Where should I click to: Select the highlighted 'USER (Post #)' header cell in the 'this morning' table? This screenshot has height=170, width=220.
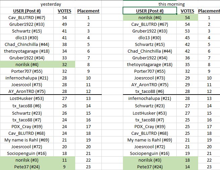[150, 11]
